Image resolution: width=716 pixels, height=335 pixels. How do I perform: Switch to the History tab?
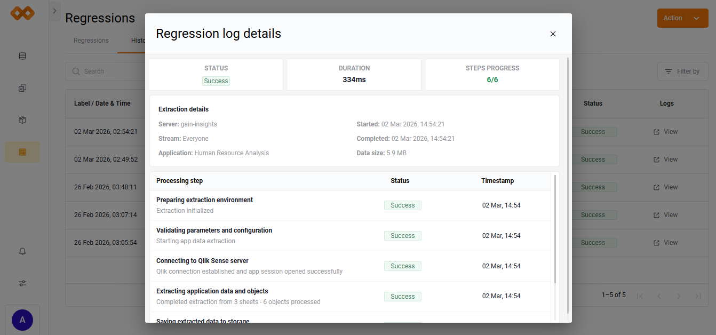pos(138,40)
